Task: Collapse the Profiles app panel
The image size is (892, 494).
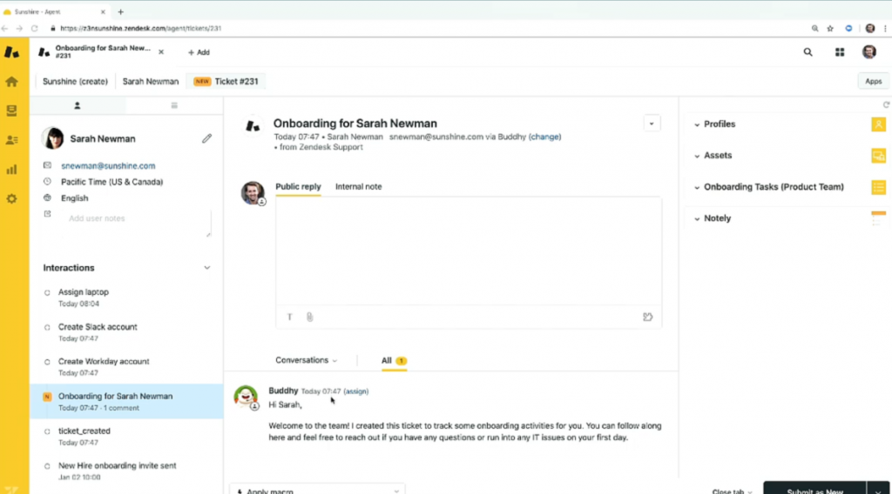Action: [697, 124]
